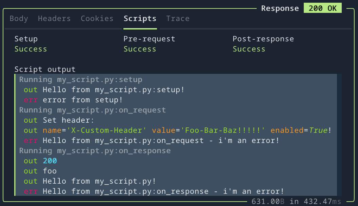
Task: Open the Headers tab
Action: click(x=54, y=19)
